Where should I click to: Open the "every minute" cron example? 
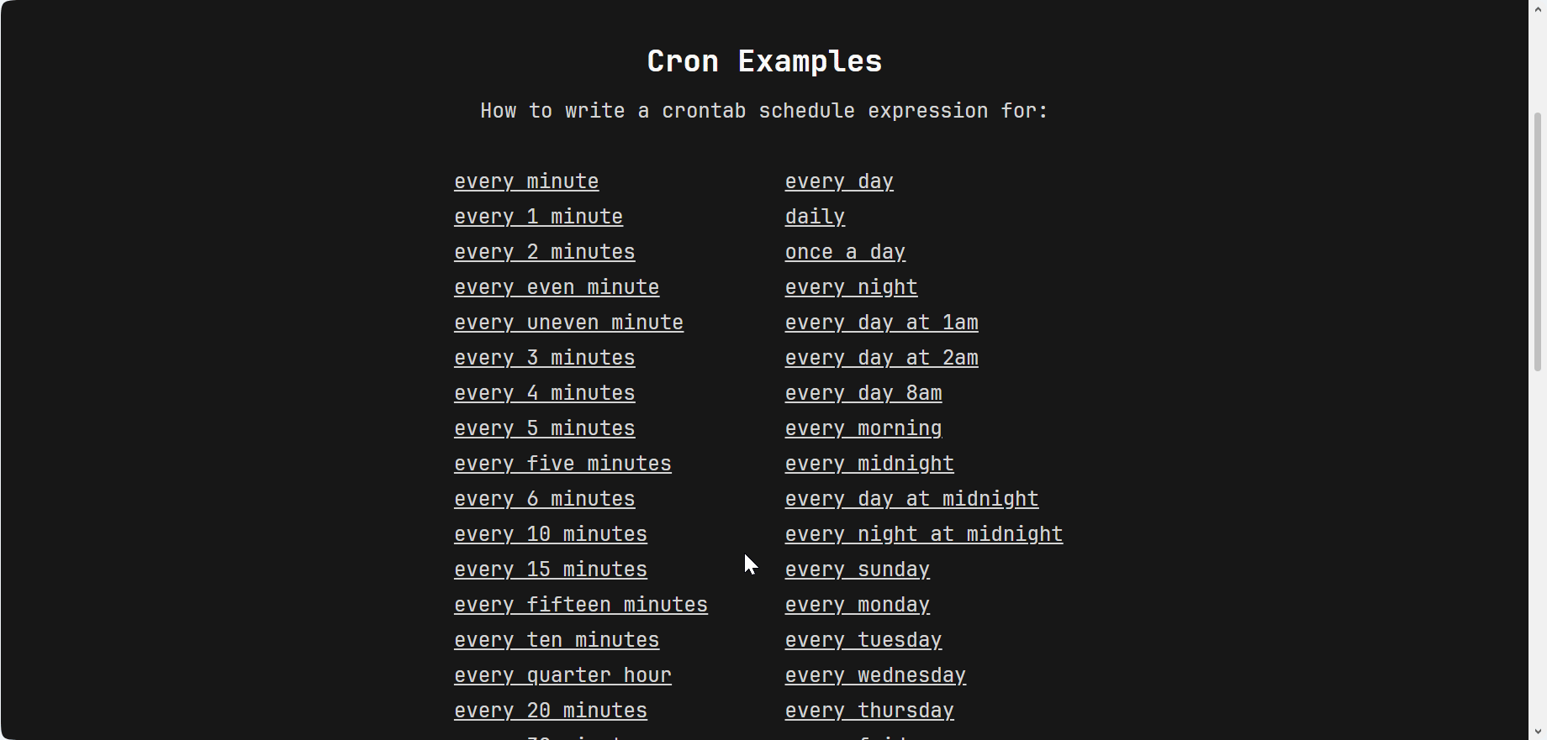point(525,181)
